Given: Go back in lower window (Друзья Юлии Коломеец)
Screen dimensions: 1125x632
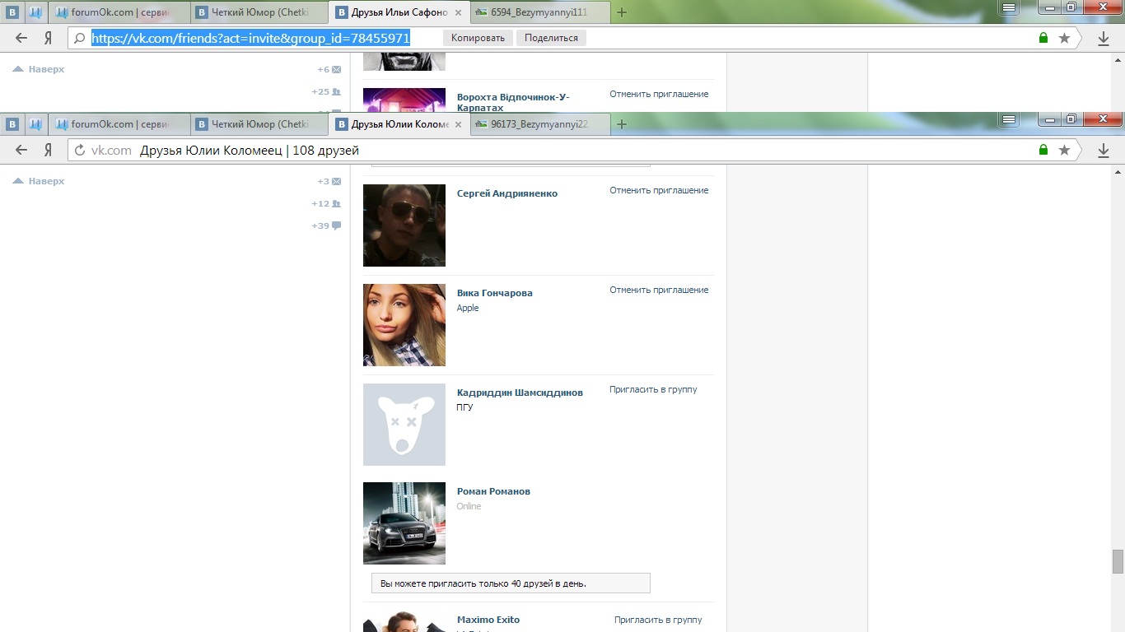Looking at the screenshot, I should click(x=22, y=150).
